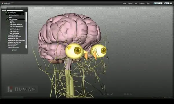Screen dimensions: 174x104
Task: Select Eyes And Glands in the tree
Action: coord(13,19)
